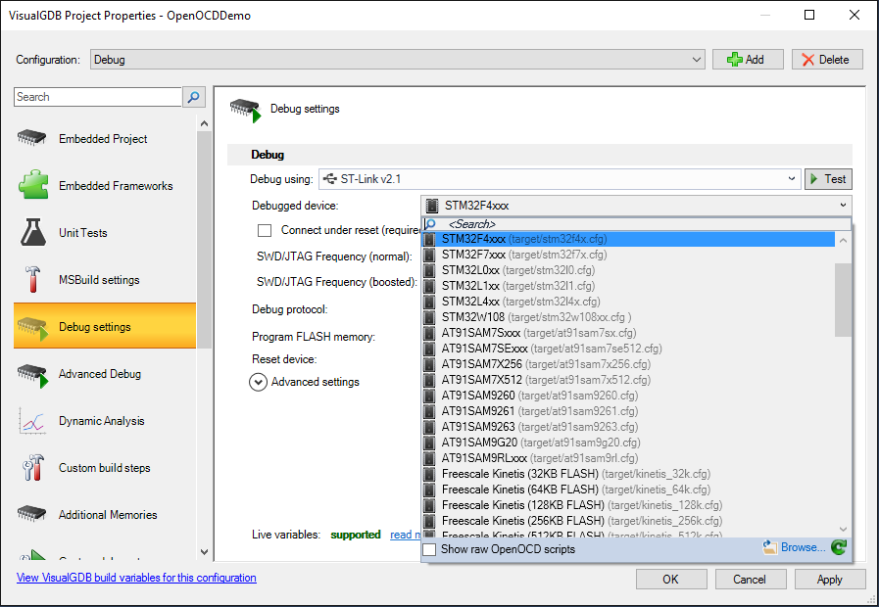Viewport: 879px width, 607px height.
Task: Click the Apply button
Action: pyautogui.click(x=830, y=579)
